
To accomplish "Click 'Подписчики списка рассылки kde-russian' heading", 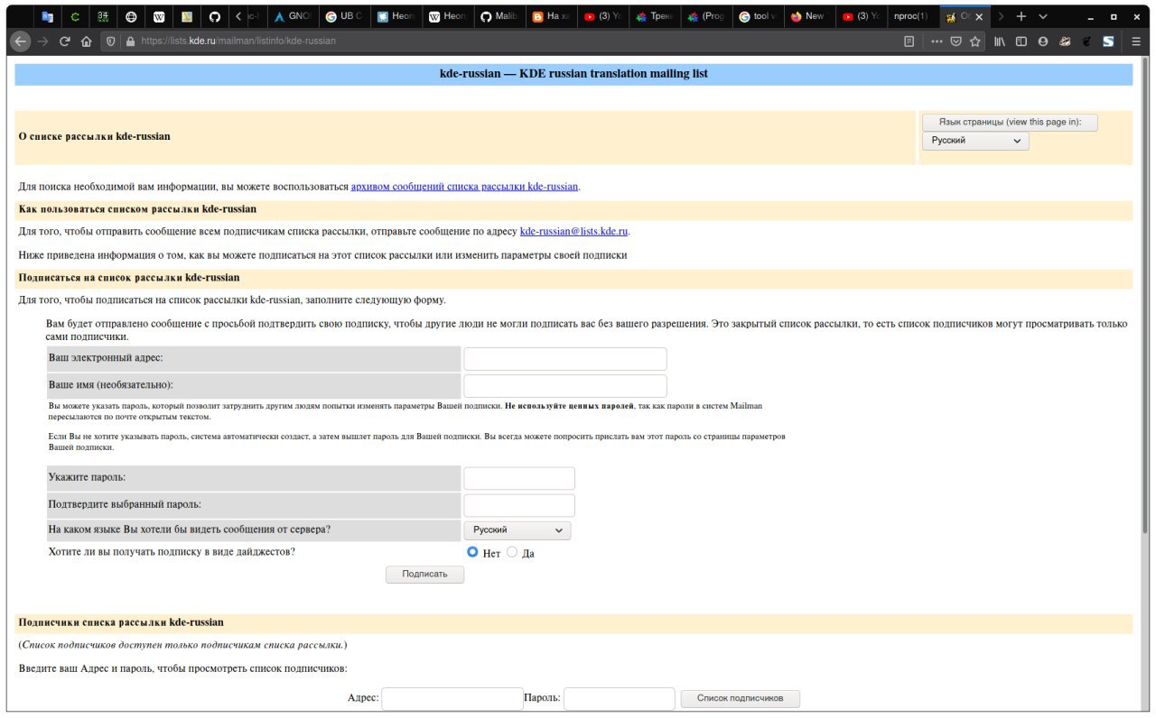I will click(x=121, y=622).
